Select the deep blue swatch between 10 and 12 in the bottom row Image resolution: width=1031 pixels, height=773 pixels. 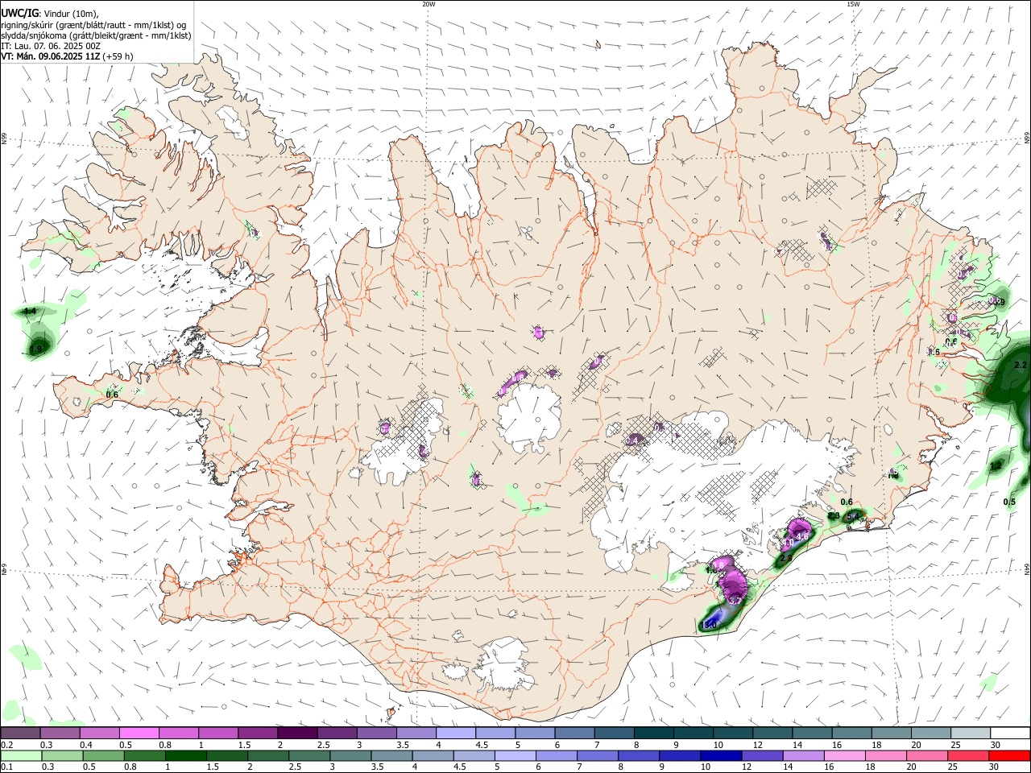click(x=721, y=755)
